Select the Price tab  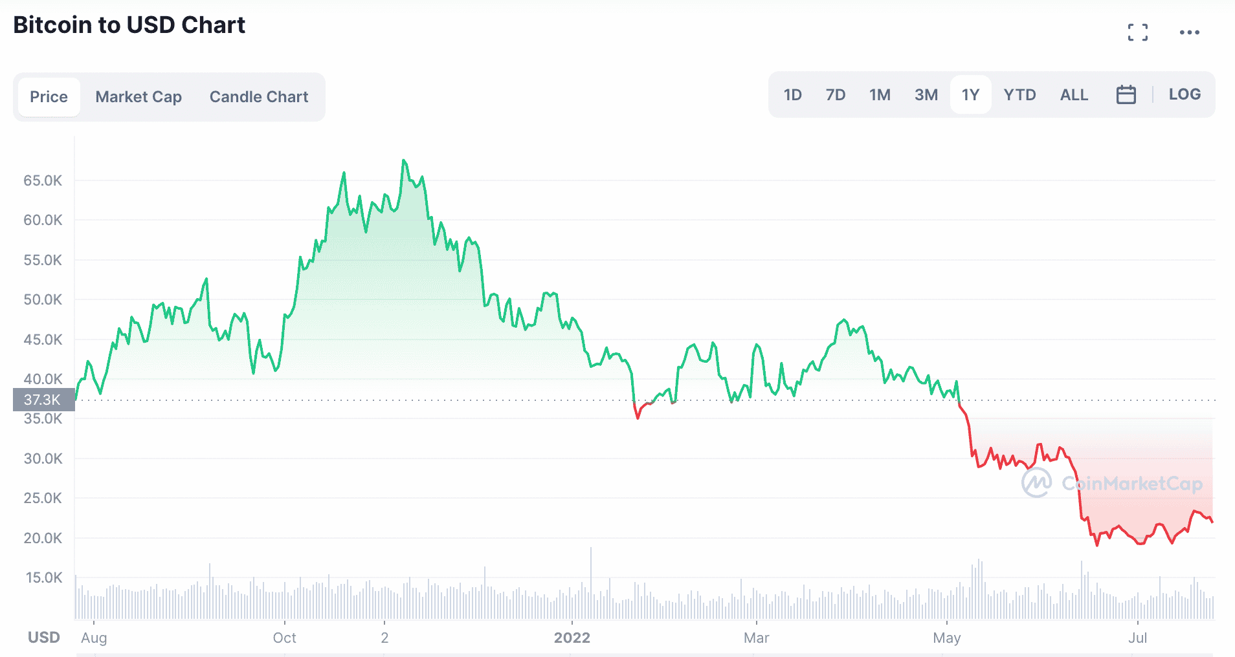coord(49,96)
